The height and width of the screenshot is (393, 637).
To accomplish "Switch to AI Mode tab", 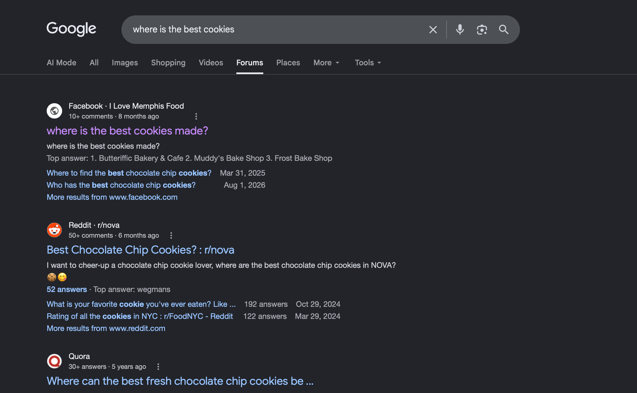I will [x=62, y=63].
